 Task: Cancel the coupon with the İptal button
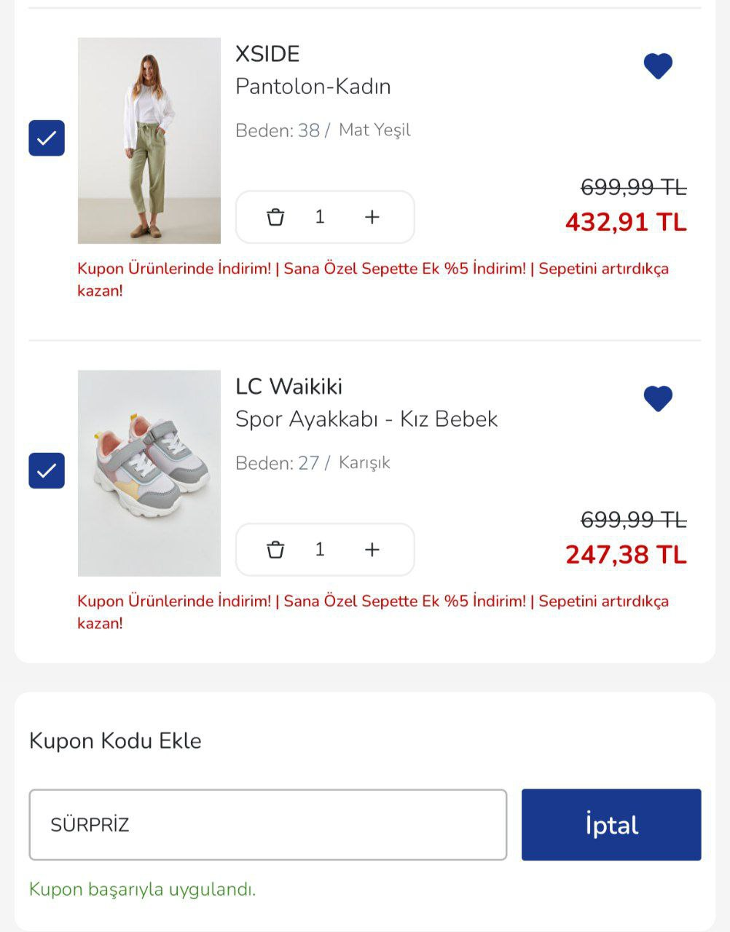click(611, 825)
